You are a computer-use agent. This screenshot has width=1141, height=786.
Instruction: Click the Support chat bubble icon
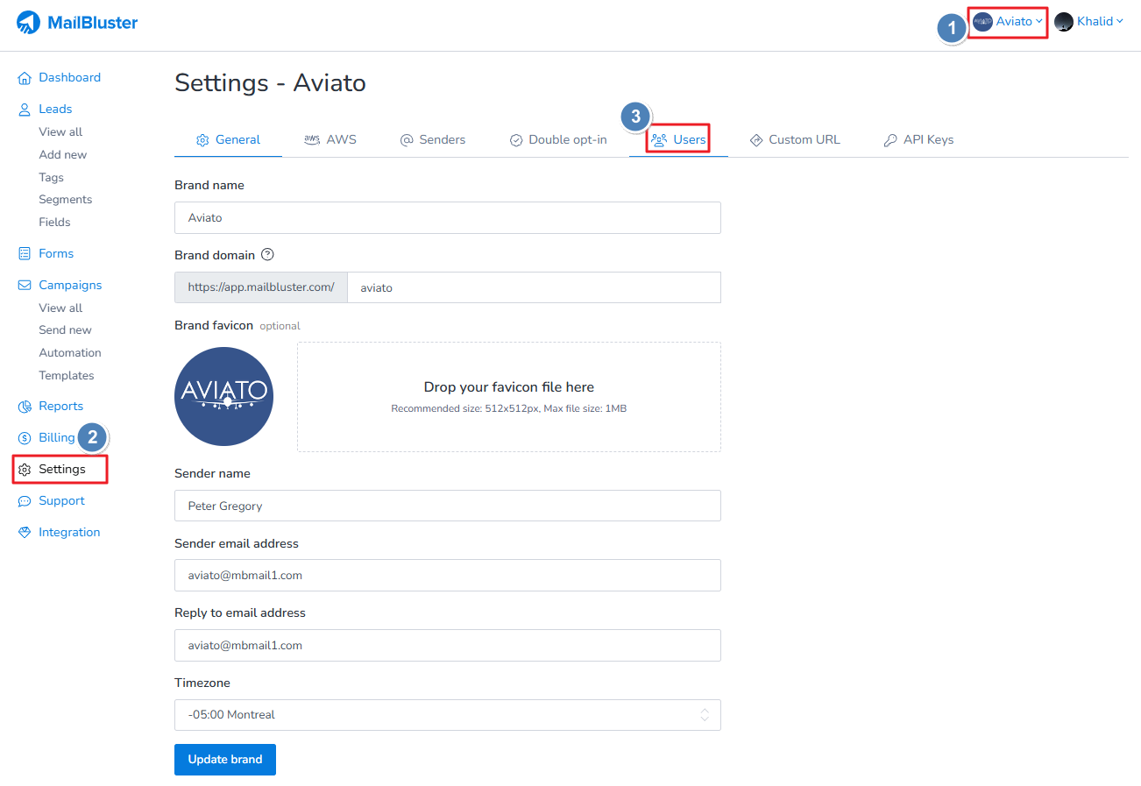(x=25, y=501)
